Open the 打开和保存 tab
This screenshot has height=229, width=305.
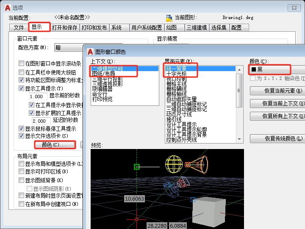(x=65, y=28)
